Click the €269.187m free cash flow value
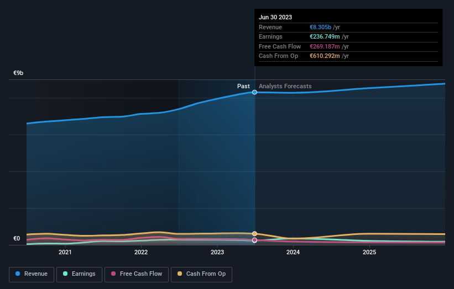Viewport: 454px width, 289px height. 325,46
